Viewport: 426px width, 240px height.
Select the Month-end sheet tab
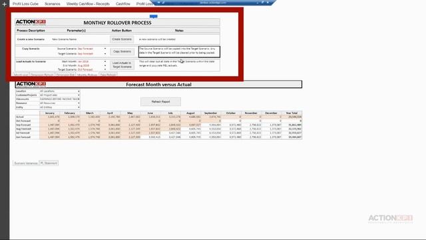tap(21, 75)
